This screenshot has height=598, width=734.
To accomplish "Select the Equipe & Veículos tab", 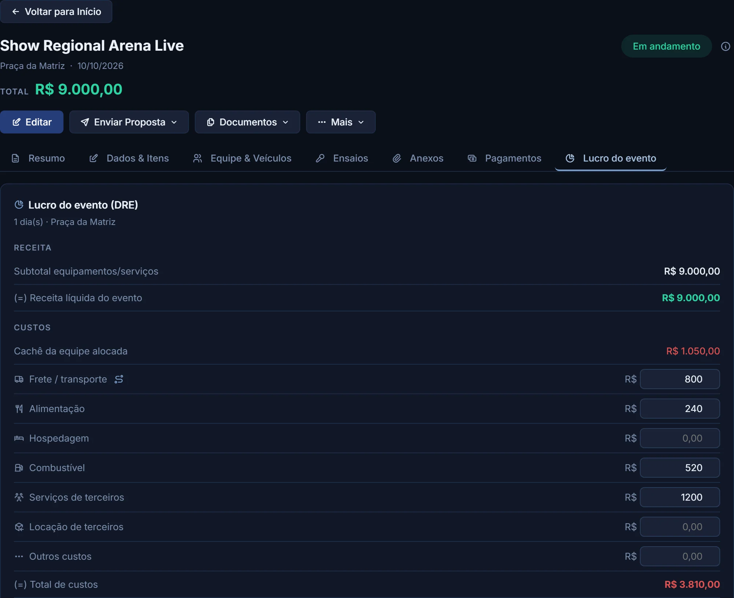I will coord(242,158).
